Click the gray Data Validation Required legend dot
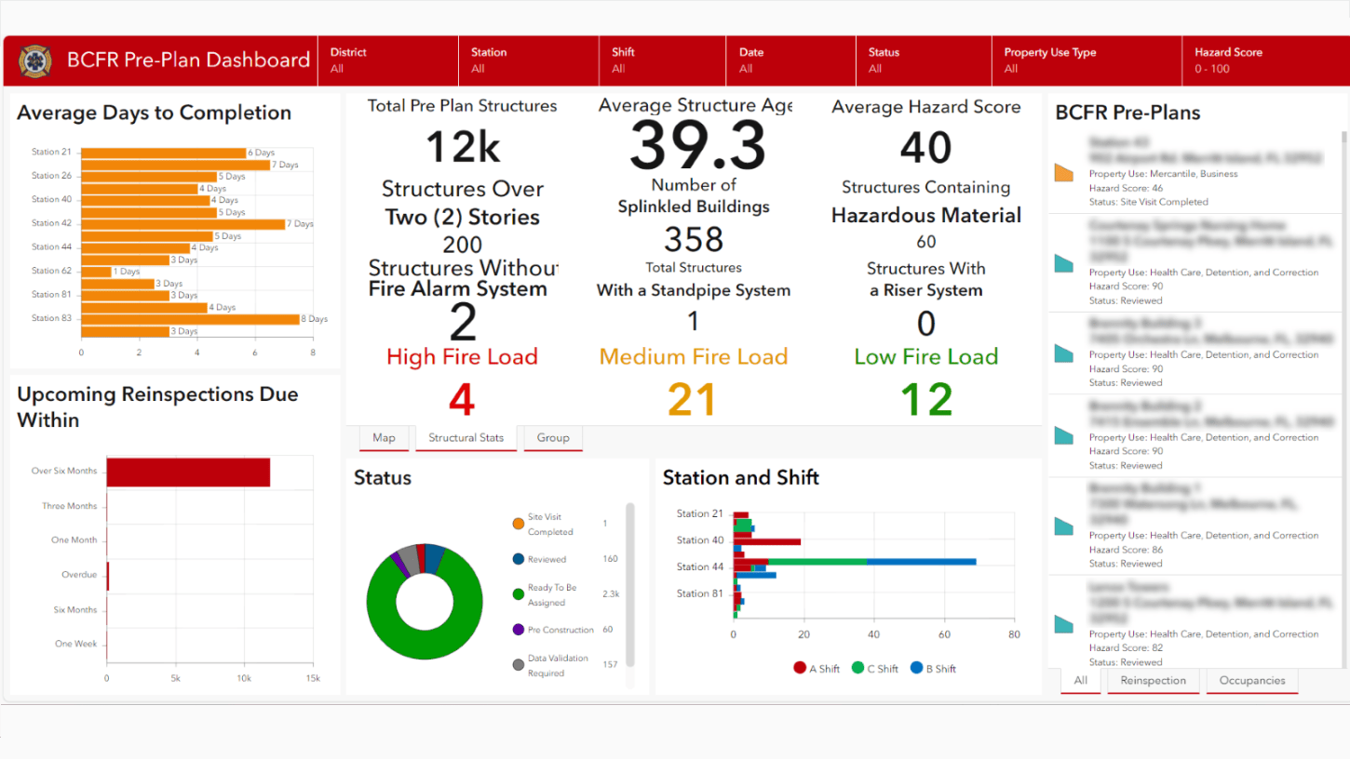 tap(519, 663)
